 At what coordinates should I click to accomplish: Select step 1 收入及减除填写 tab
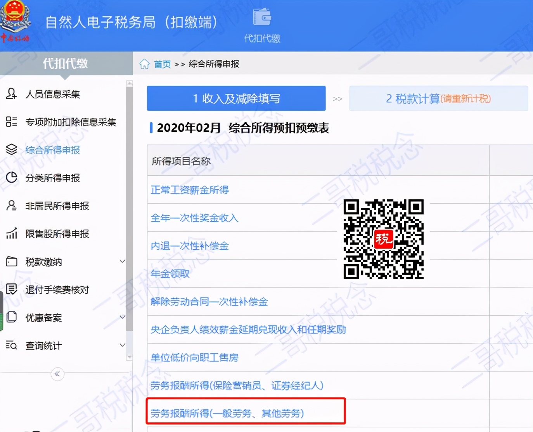[x=236, y=98]
